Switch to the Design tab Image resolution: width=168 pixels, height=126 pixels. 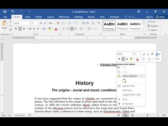click(x=39, y=17)
